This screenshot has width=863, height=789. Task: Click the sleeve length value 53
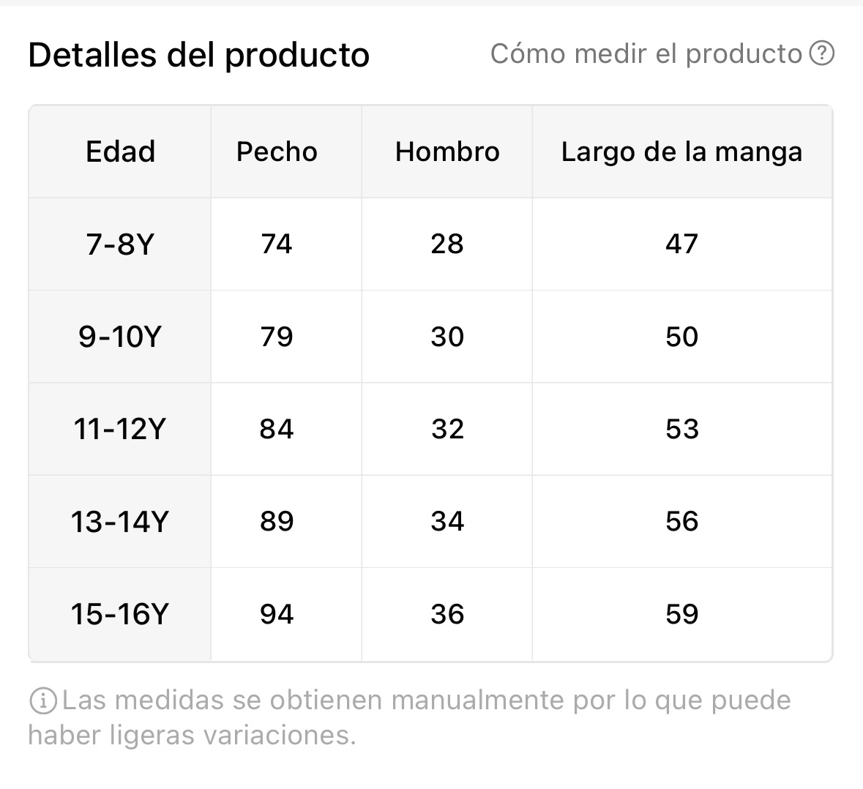pyautogui.click(x=682, y=429)
